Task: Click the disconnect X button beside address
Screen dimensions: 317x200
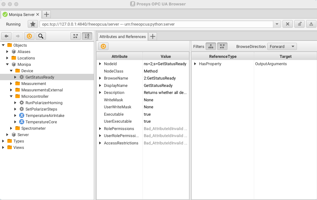Action: tap(287, 24)
